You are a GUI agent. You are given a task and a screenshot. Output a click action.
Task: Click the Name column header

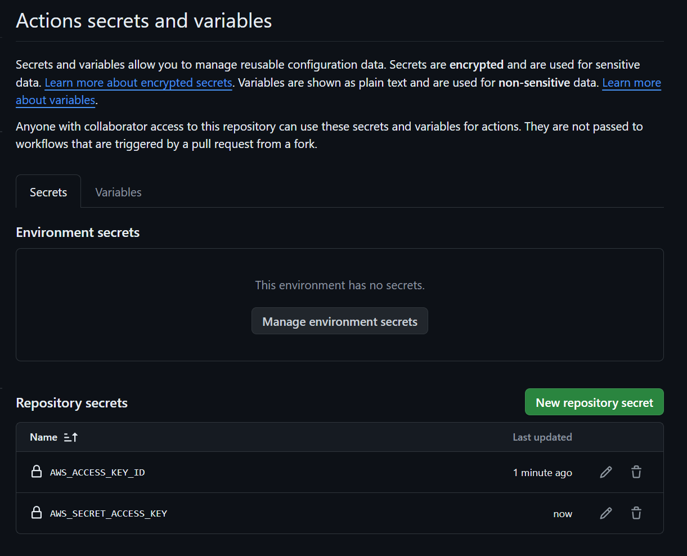43,437
